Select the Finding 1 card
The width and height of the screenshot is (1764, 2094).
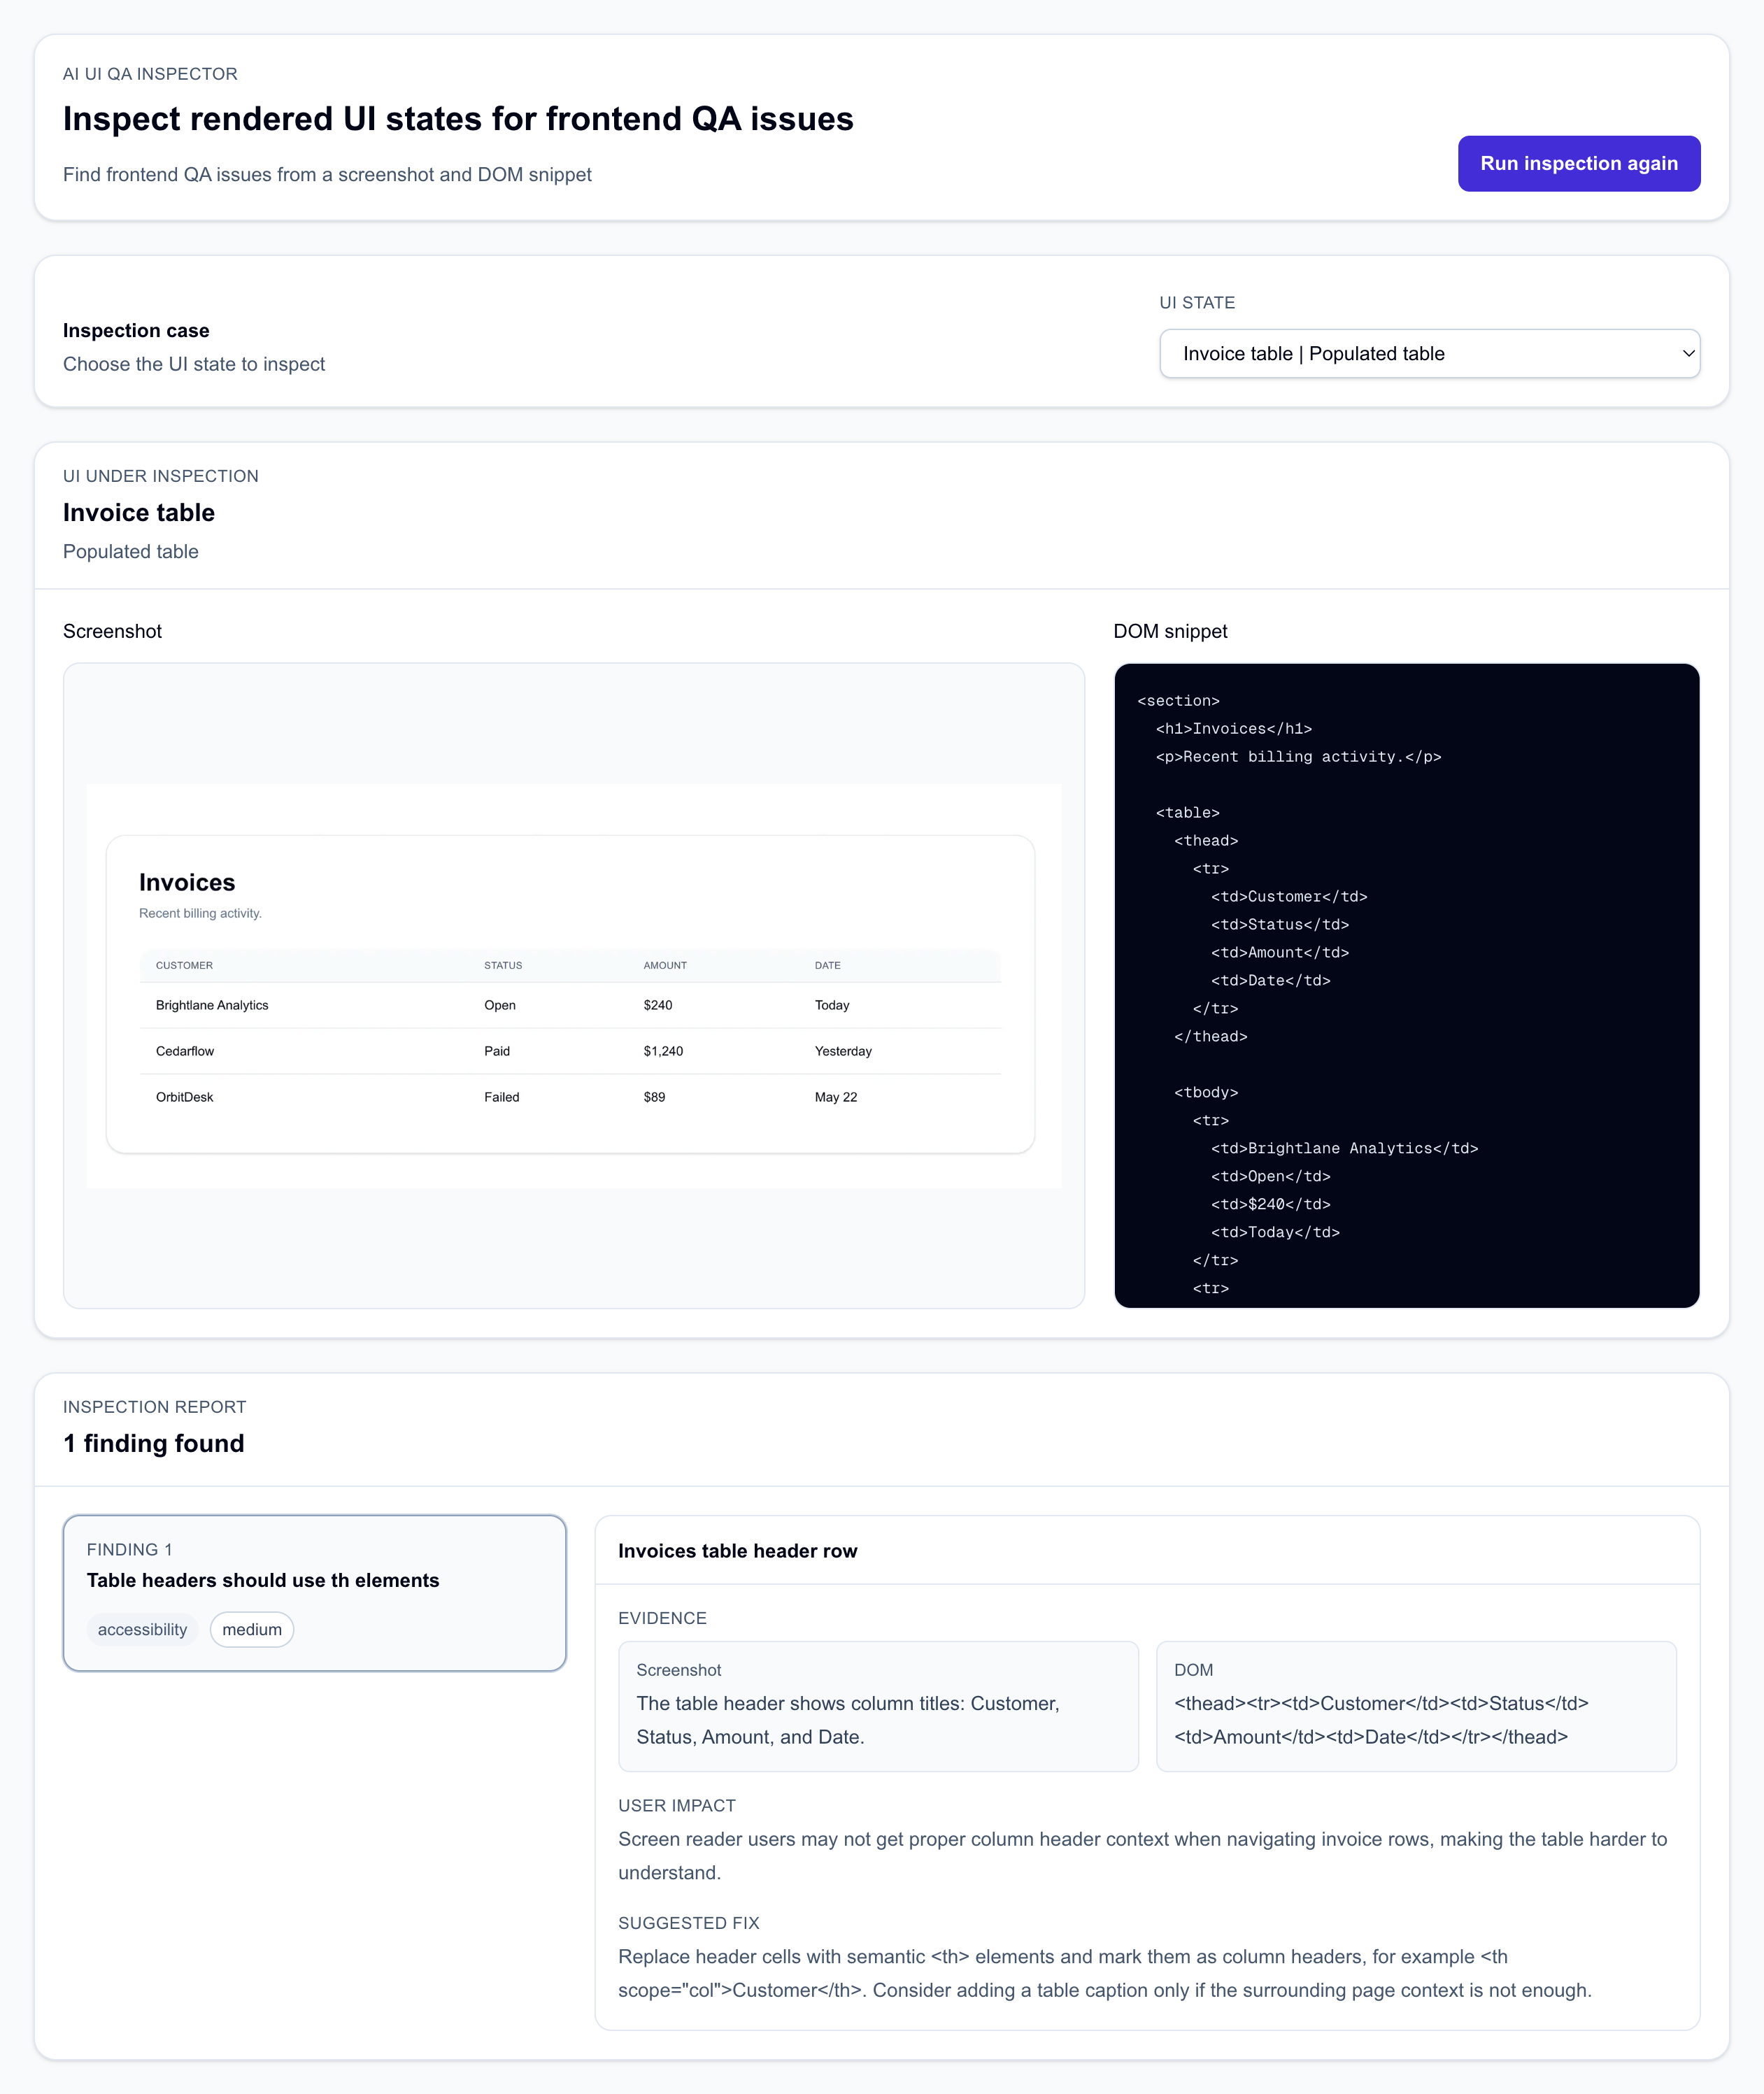pyautogui.click(x=314, y=1592)
